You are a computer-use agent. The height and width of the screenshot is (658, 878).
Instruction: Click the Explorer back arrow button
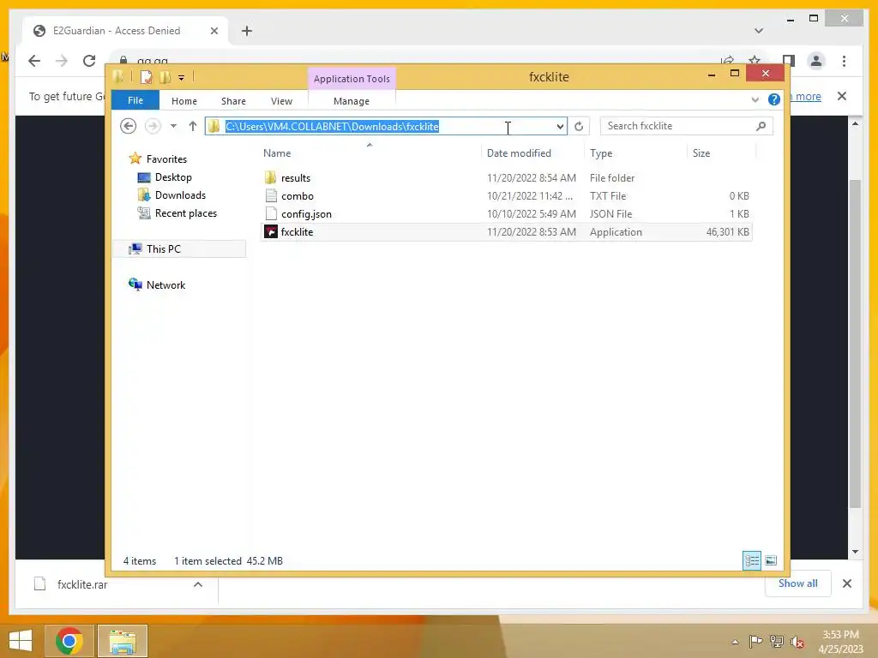tap(129, 127)
